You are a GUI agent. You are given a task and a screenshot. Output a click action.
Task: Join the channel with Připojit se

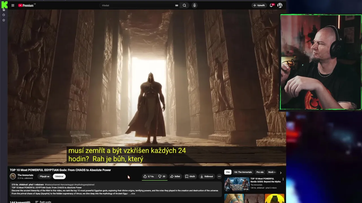pyautogui.click(x=44, y=176)
